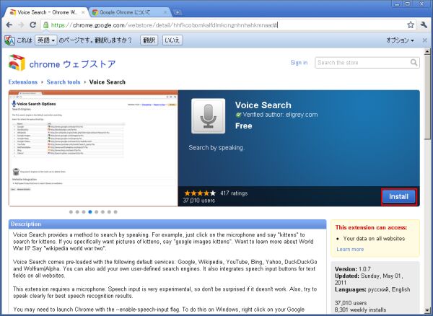Click the Sign in link
433x316 pixels.
coord(299,63)
